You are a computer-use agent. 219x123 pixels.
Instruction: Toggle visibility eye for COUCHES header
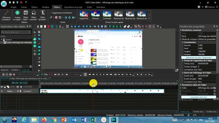[2, 87]
